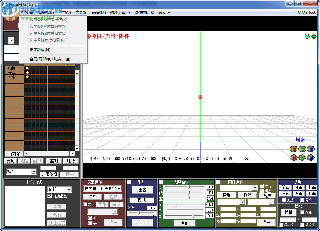The image size is (320, 231).
Task: Select 指定数值(N) menu entry
Action: point(40,50)
